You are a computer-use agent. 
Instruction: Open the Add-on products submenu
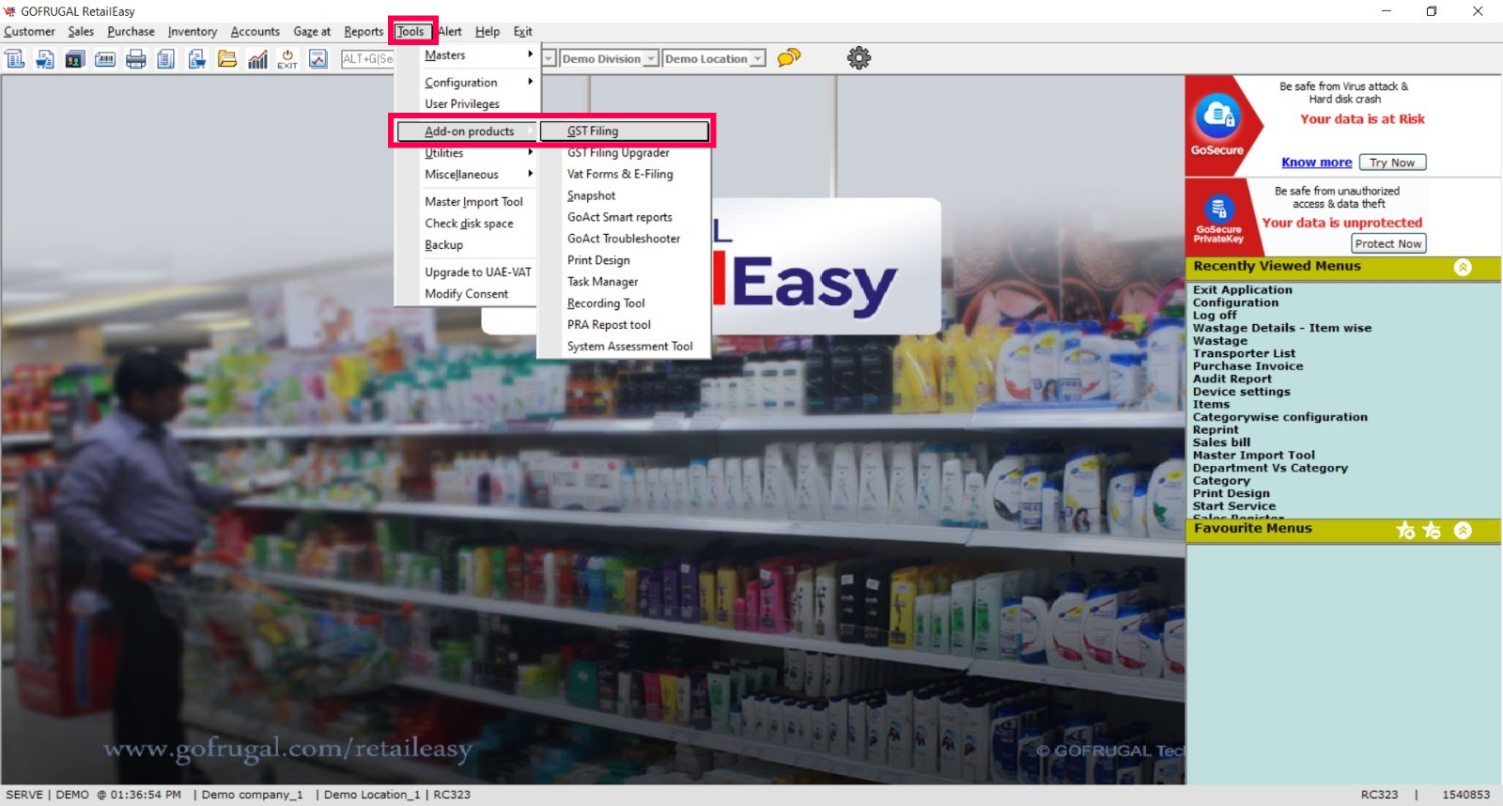[x=466, y=132]
